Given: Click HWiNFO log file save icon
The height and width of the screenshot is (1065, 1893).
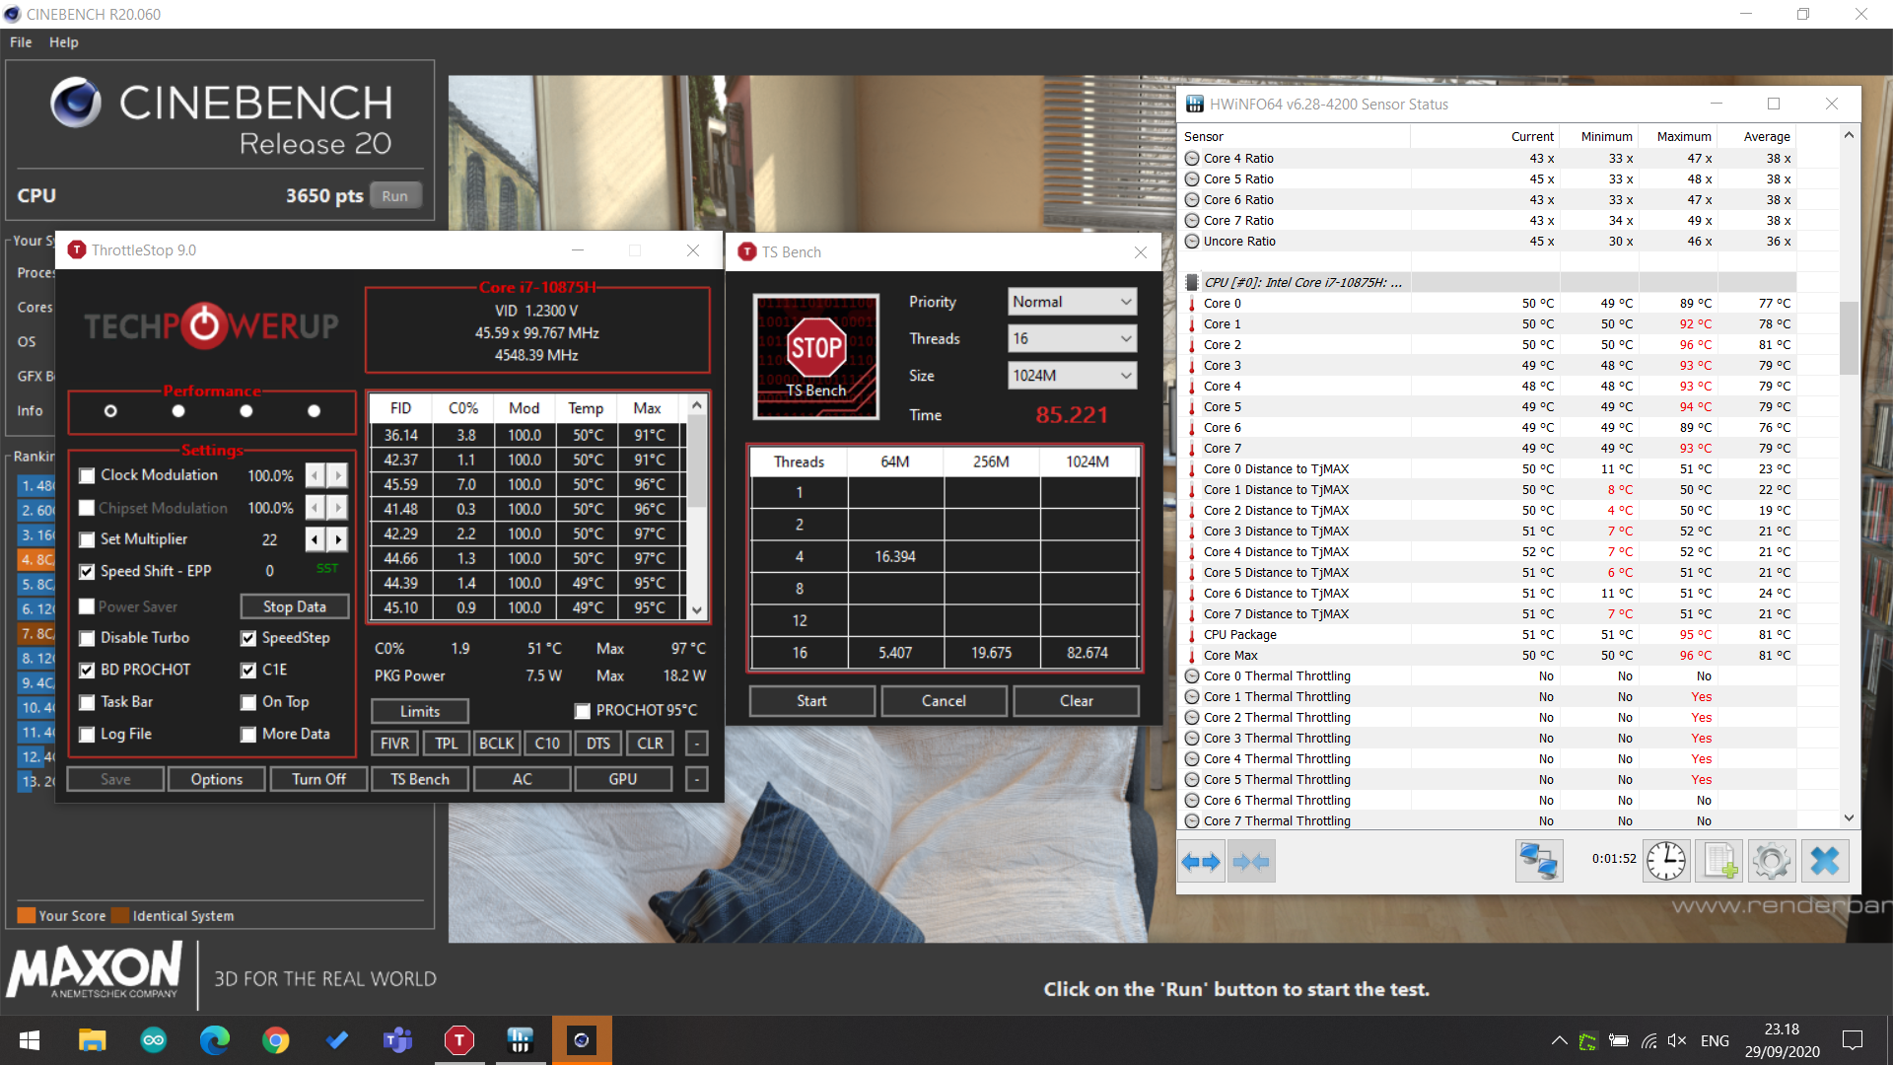Looking at the screenshot, I should [x=1719, y=861].
